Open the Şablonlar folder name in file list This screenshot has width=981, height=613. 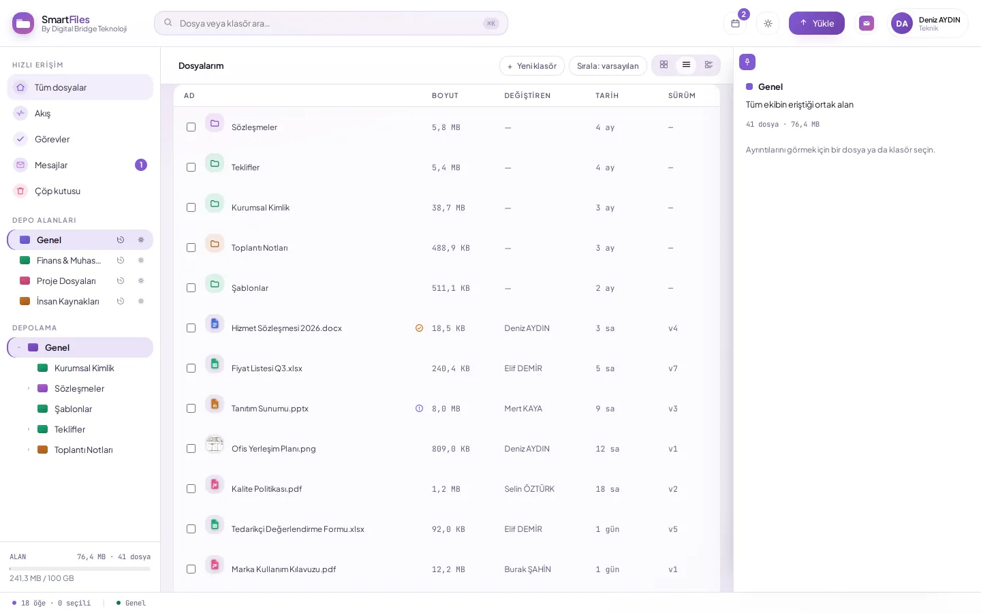pyautogui.click(x=250, y=288)
